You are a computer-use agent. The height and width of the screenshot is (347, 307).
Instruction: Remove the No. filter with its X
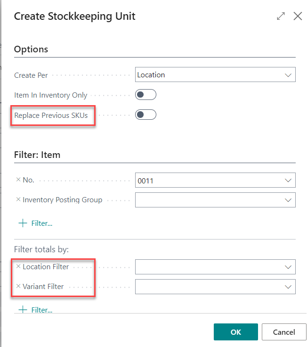[18, 180]
